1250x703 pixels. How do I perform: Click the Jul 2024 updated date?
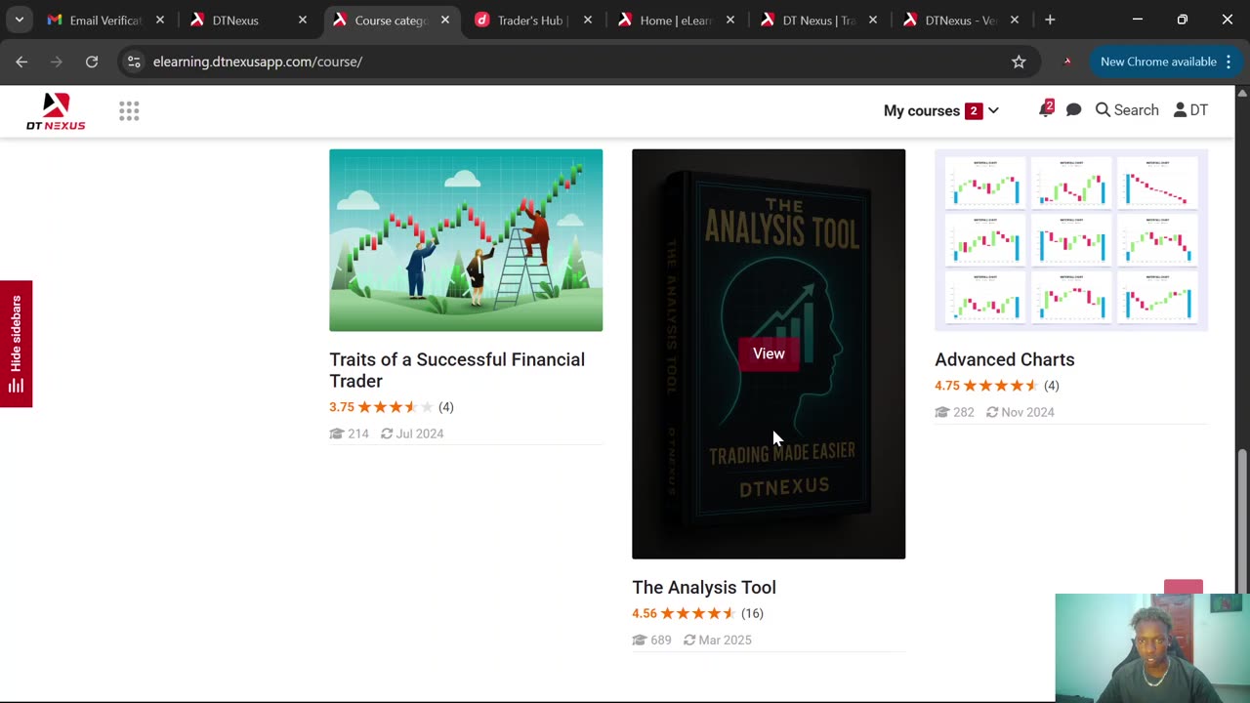412,434
